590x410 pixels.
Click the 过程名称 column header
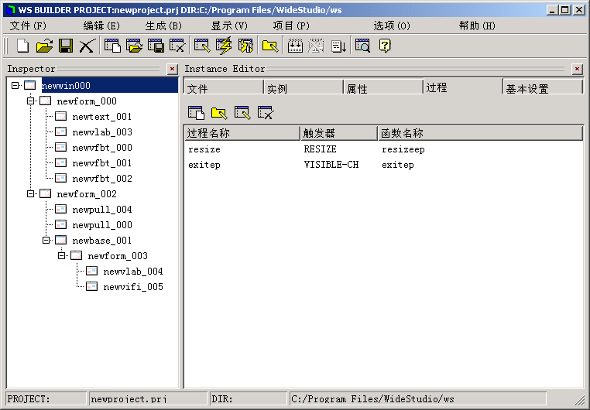click(x=242, y=133)
